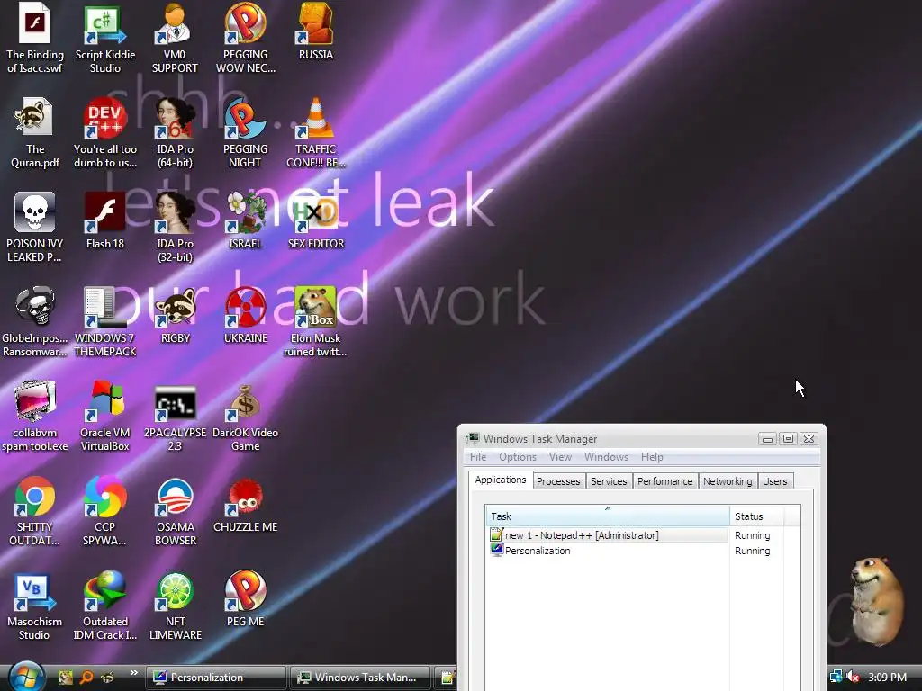This screenshot has width=922, height=691.
Task: Switch to the Networking tab
Action: click(728, 481)
